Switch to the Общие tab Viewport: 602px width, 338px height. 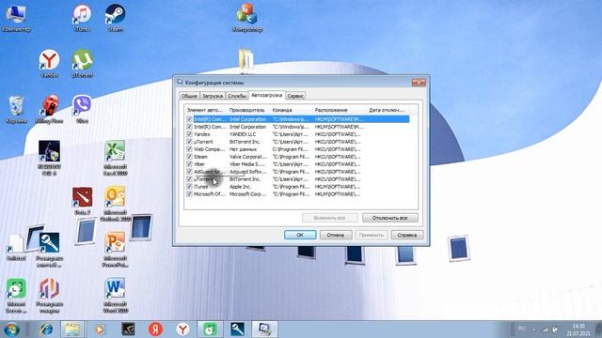(x=189, y=96)
